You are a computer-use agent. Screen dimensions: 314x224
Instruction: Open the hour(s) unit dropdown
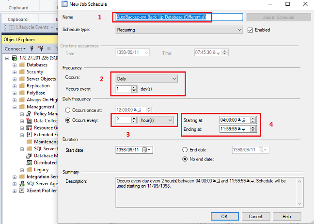157,120
